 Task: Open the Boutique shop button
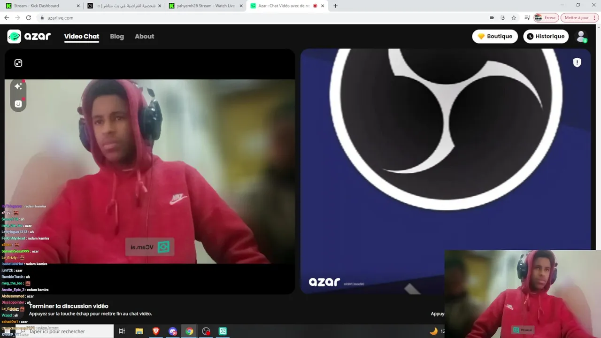[x=495, y=36]
